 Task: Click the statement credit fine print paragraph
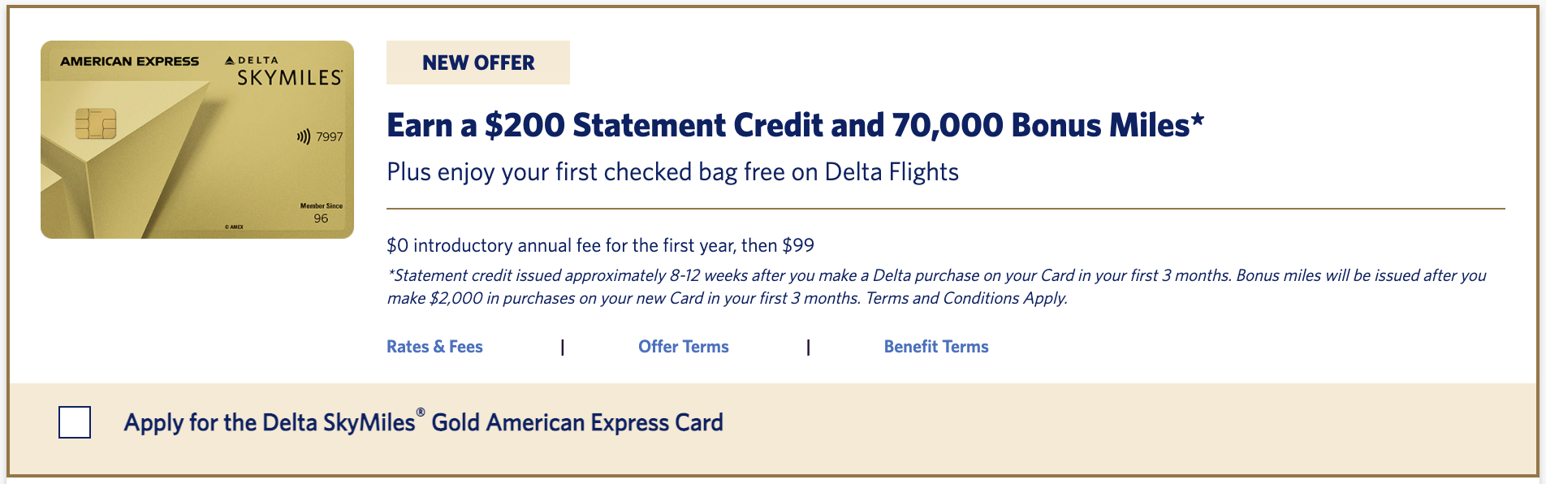pos(936,287)
